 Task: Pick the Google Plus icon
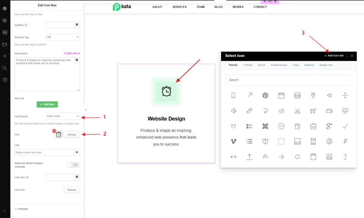point(329,126)
